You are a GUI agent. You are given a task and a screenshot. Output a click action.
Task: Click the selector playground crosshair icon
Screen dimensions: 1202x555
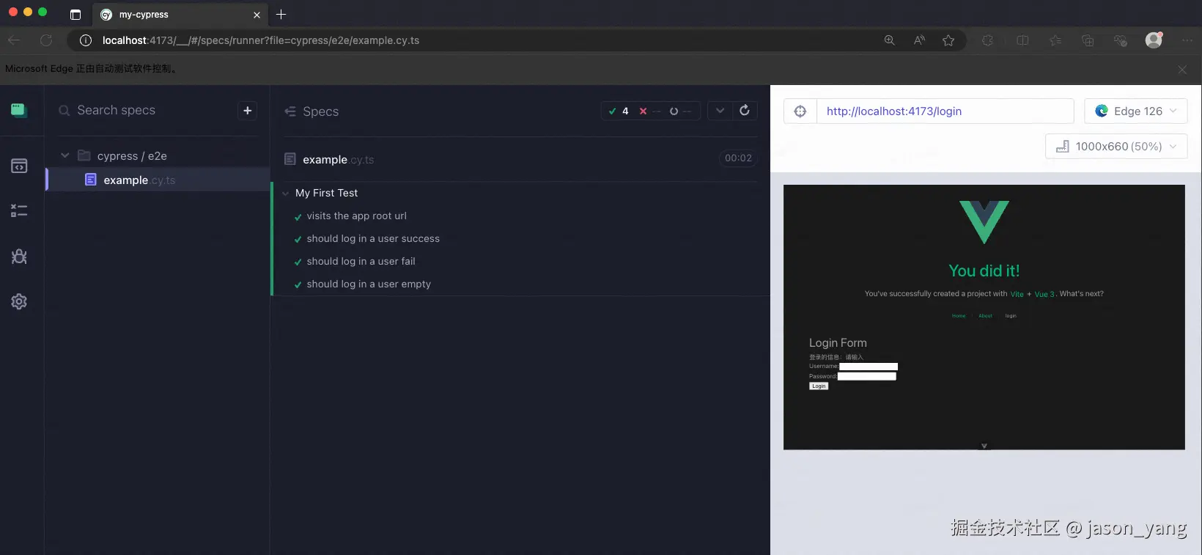pyautogui.click(x=800, y=111)
